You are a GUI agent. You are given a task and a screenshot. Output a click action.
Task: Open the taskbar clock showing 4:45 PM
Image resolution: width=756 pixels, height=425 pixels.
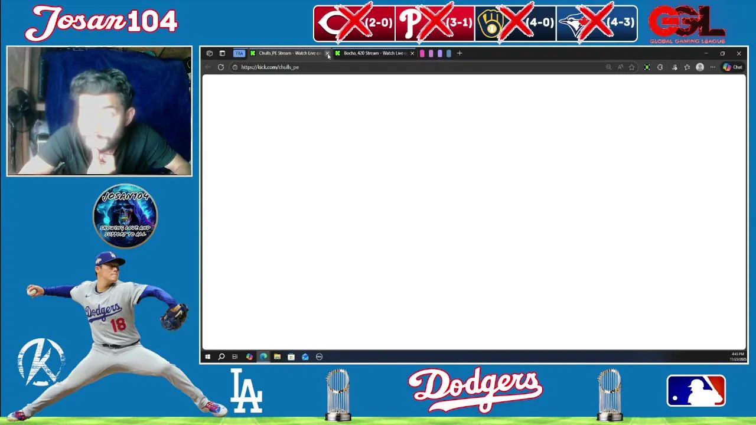738,357
